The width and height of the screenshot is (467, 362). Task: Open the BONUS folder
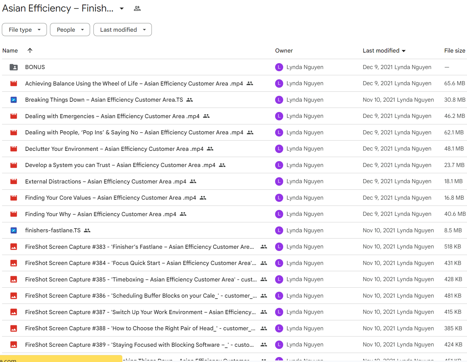(35, 67)
